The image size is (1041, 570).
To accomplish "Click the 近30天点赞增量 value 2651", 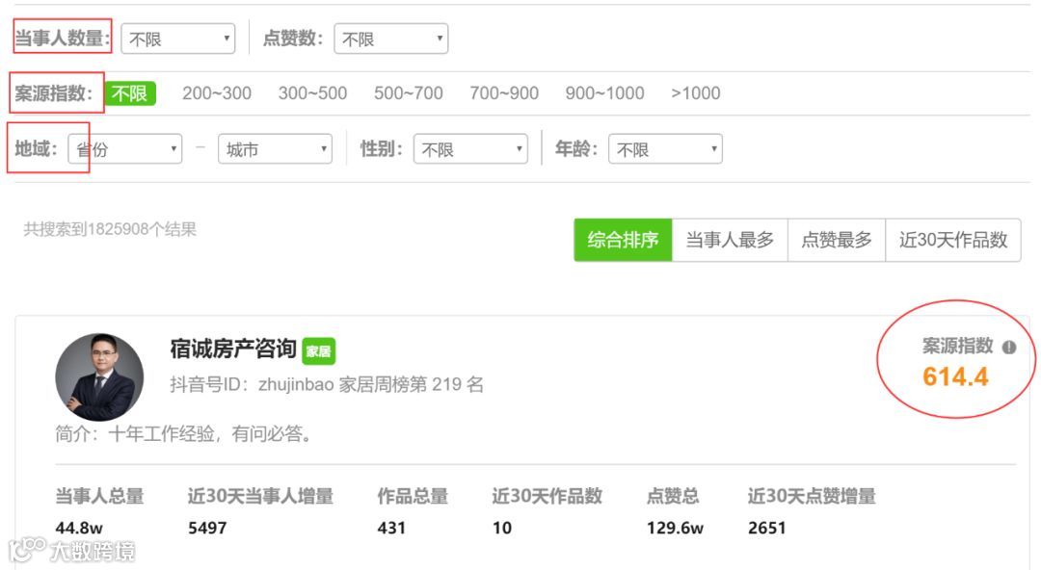I will [x=767, y=529].
